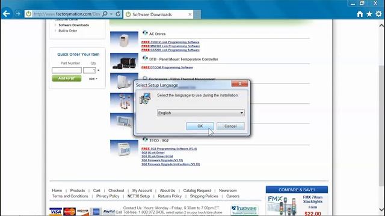Viewport: 385px width, 216px height.
Task: Open F200CV Link Programming Software link
Action: pos(170,42)
